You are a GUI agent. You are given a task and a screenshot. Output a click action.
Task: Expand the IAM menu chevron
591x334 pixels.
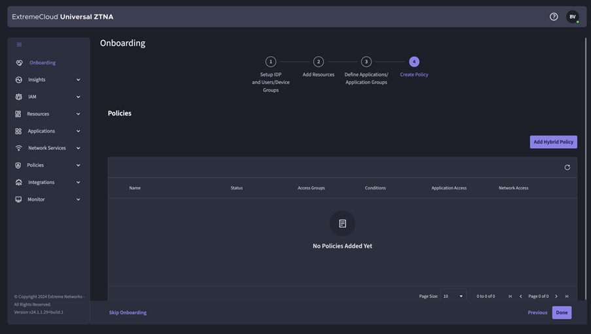pos(78,97)
